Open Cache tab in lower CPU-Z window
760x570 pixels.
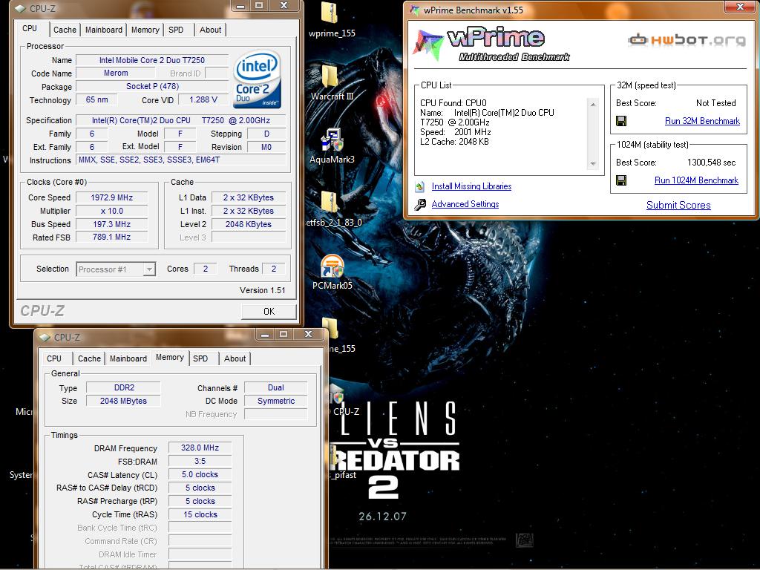[x=89, y=358]
